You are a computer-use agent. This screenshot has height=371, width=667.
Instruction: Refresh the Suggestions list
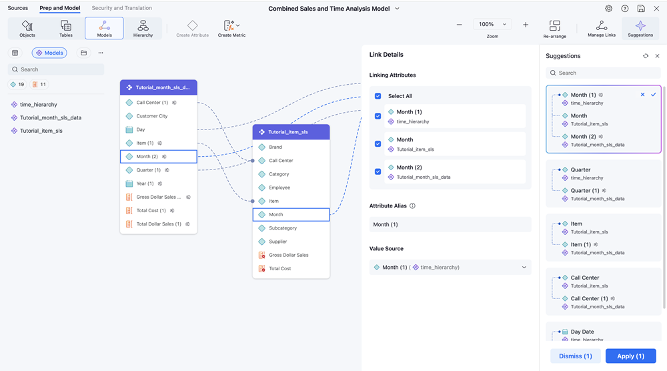tap(645, 56)
